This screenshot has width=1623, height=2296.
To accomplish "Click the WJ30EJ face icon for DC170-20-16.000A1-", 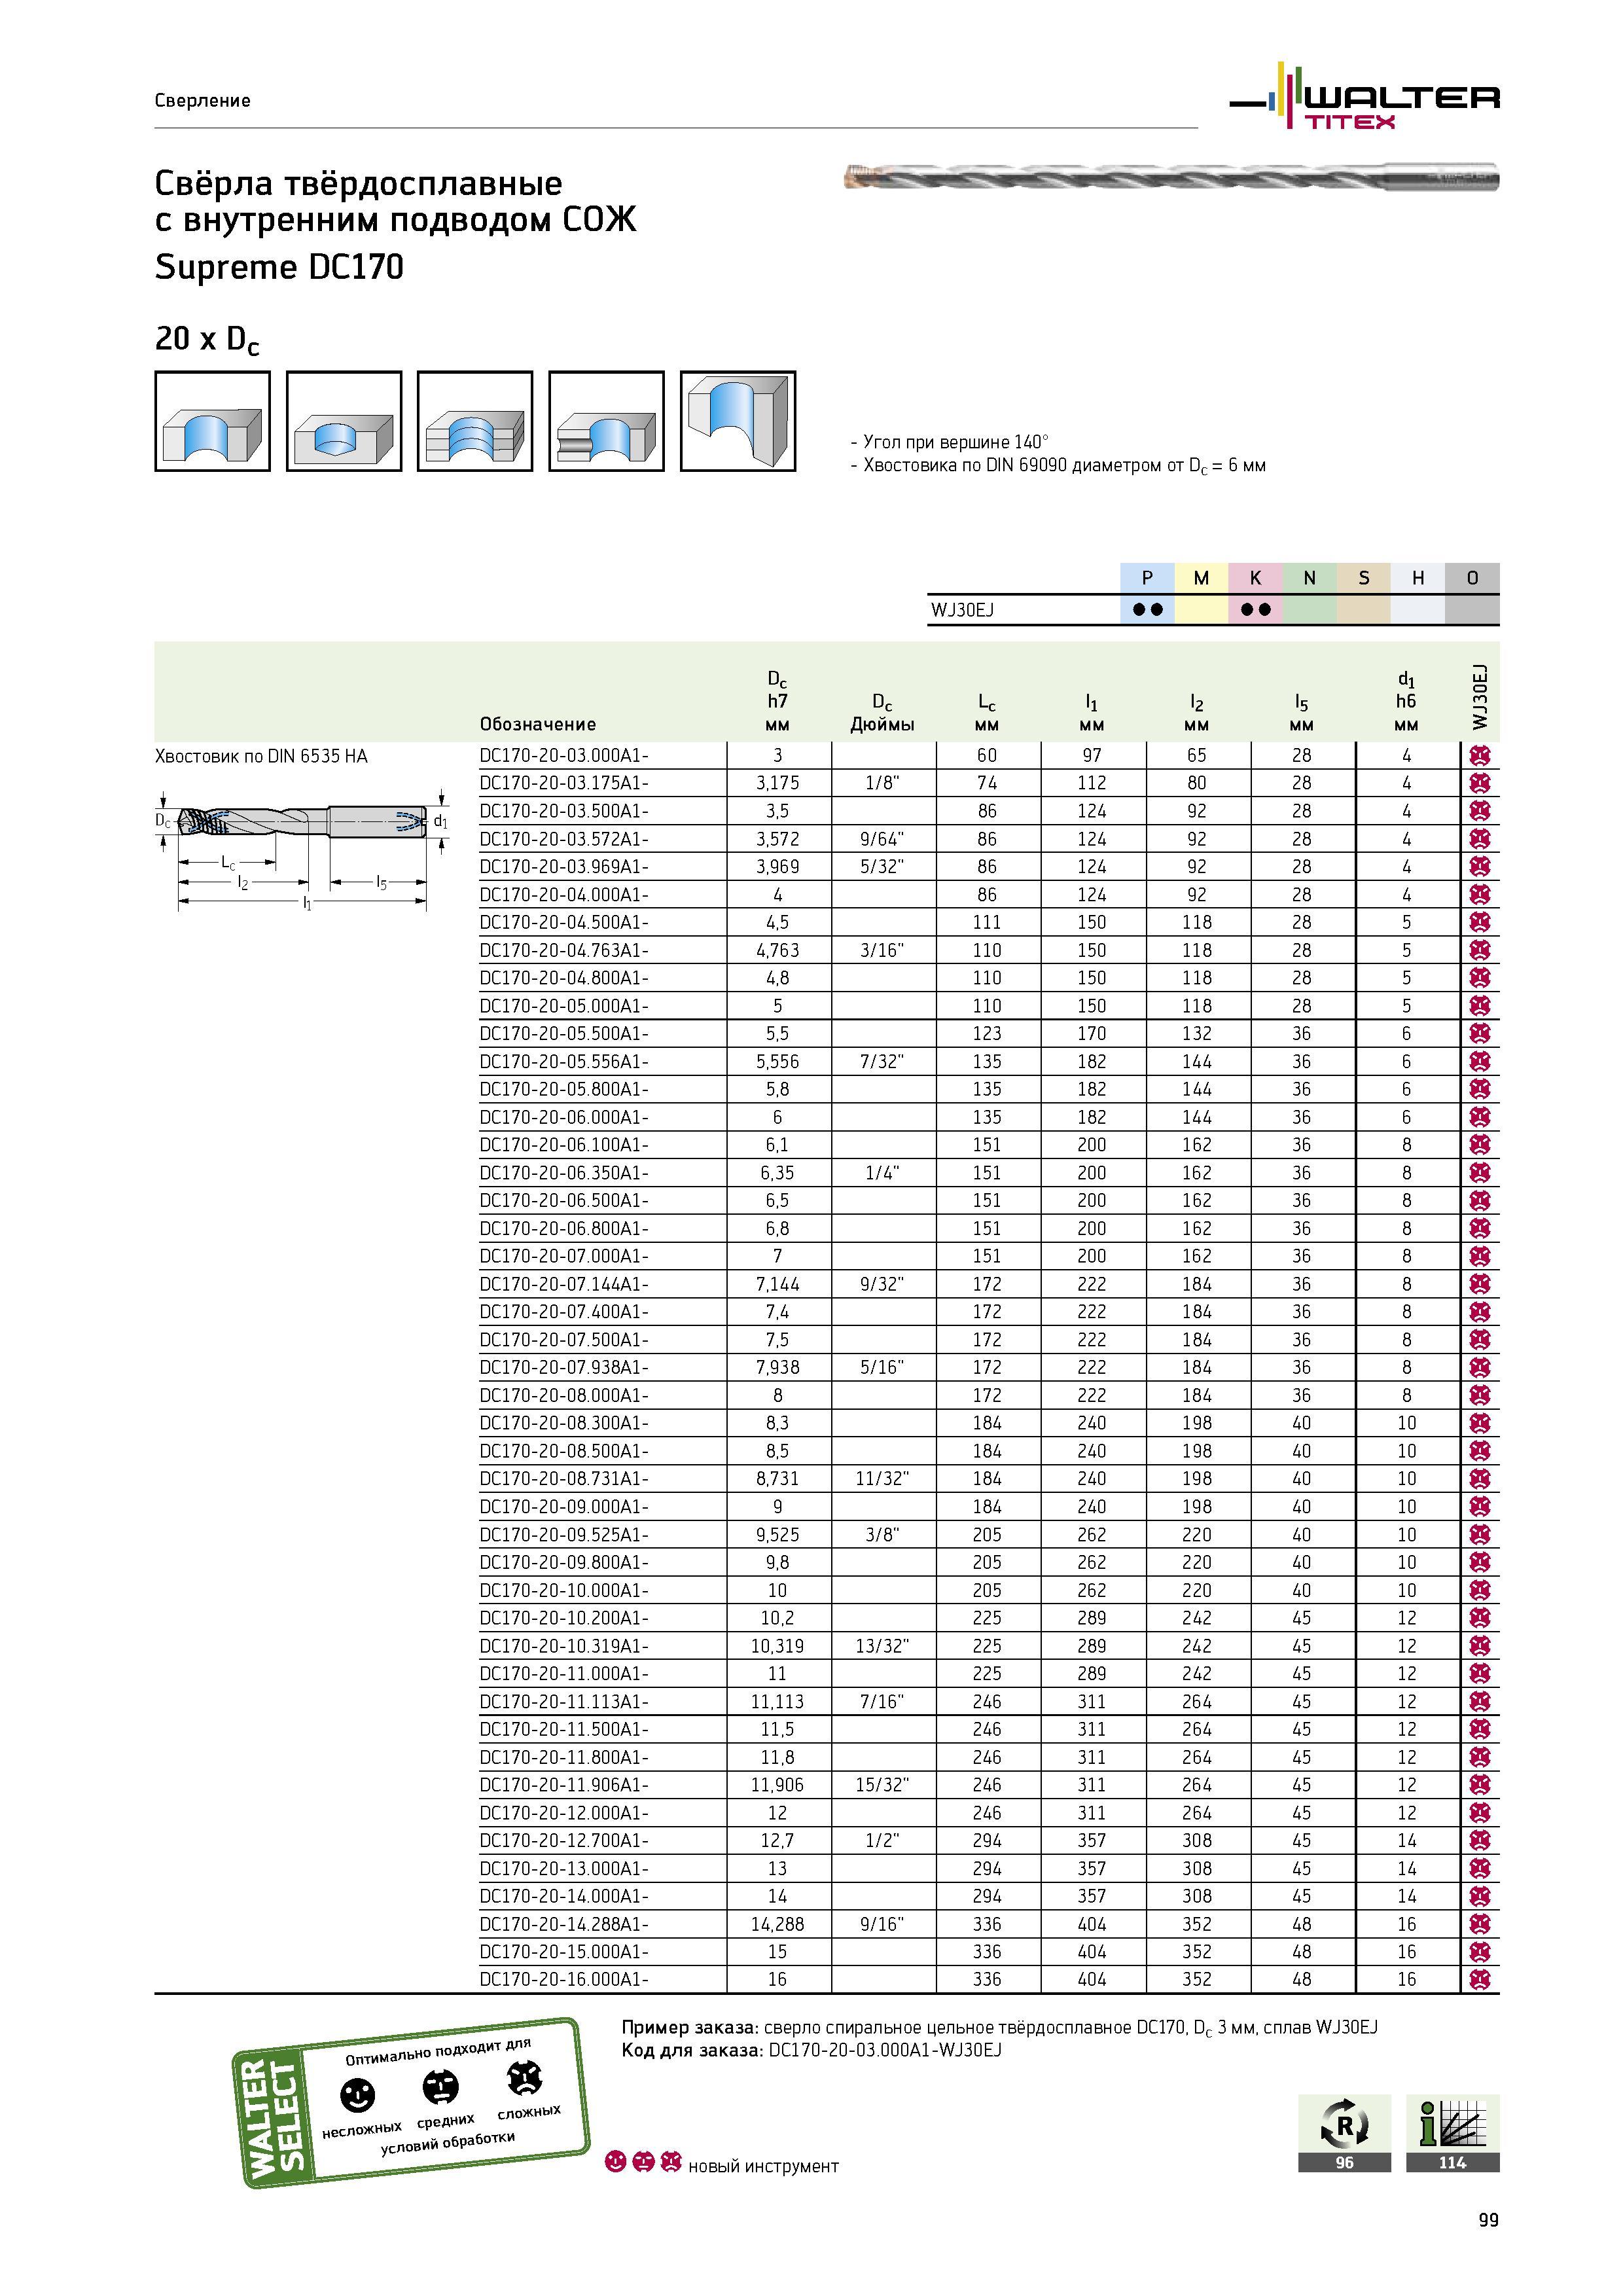I will 1481,1980.
